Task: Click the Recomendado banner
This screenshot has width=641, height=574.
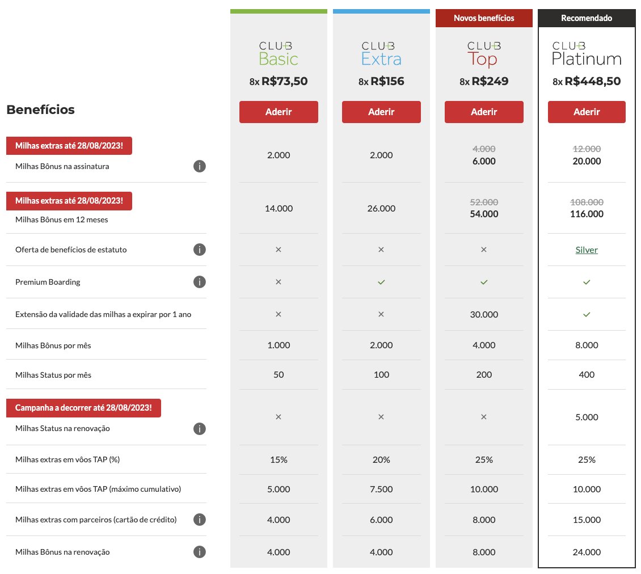Action: click(x=587, y=18)
